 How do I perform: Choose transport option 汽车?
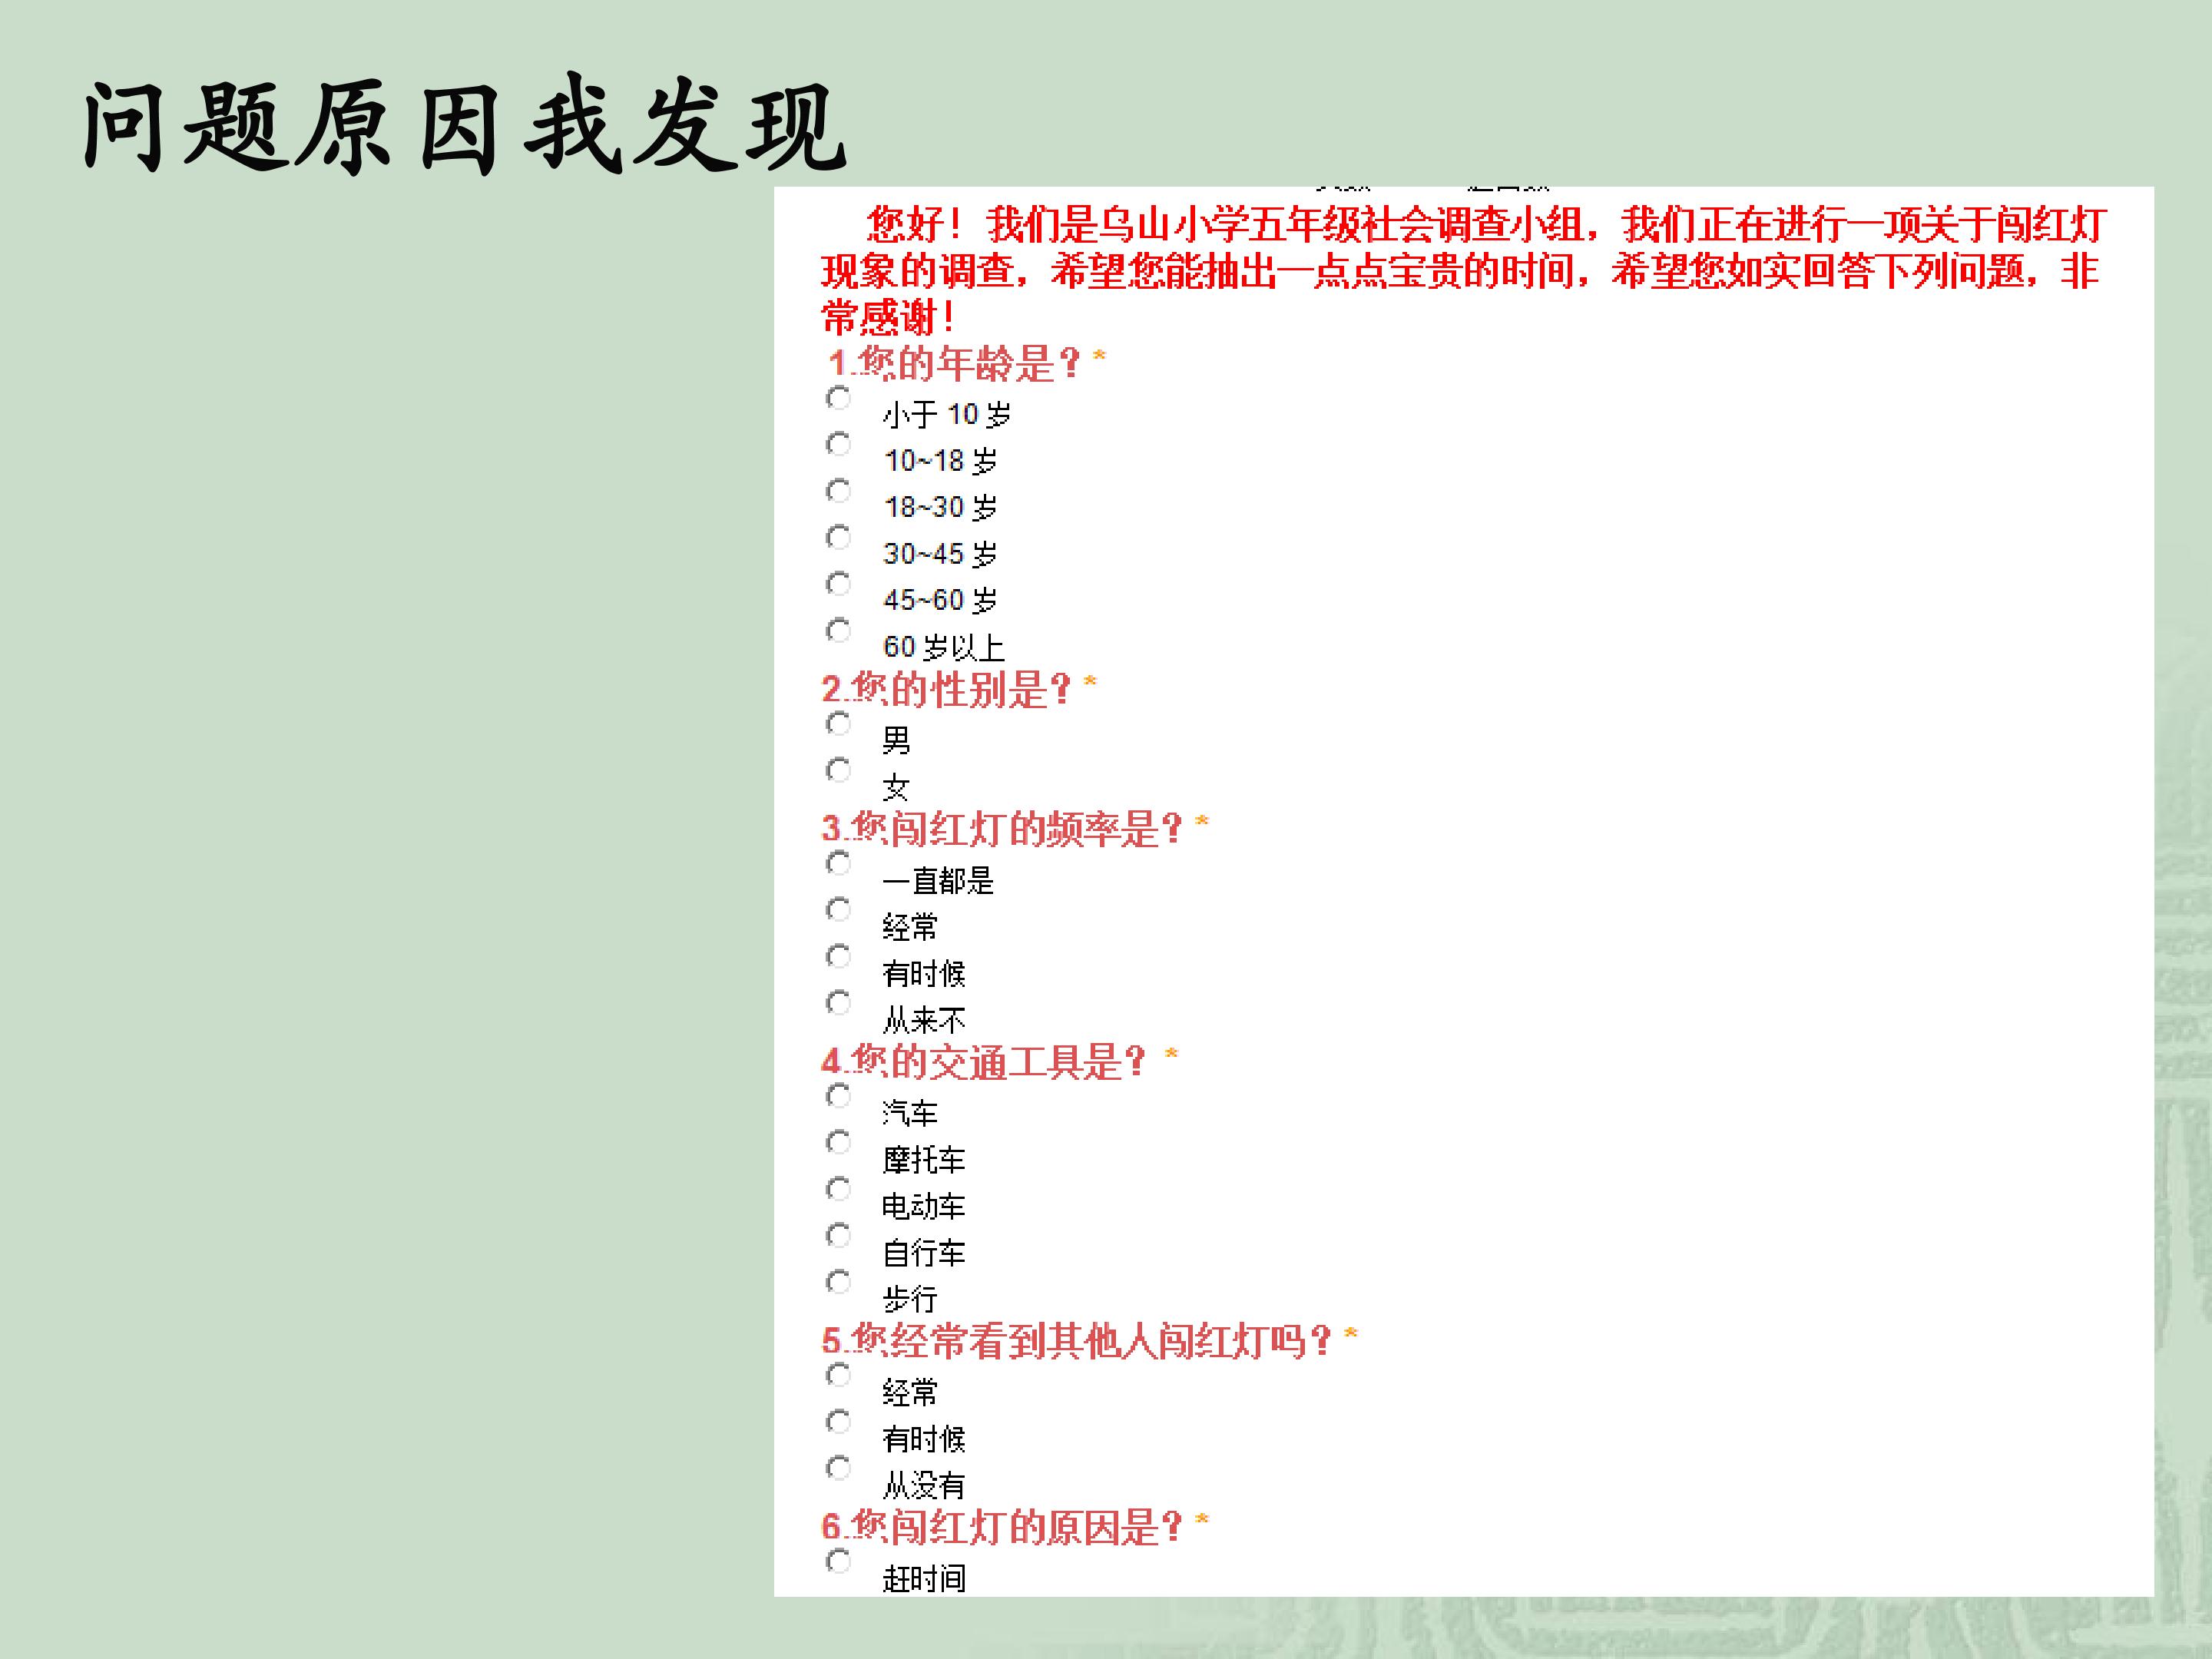point(838,1096)
